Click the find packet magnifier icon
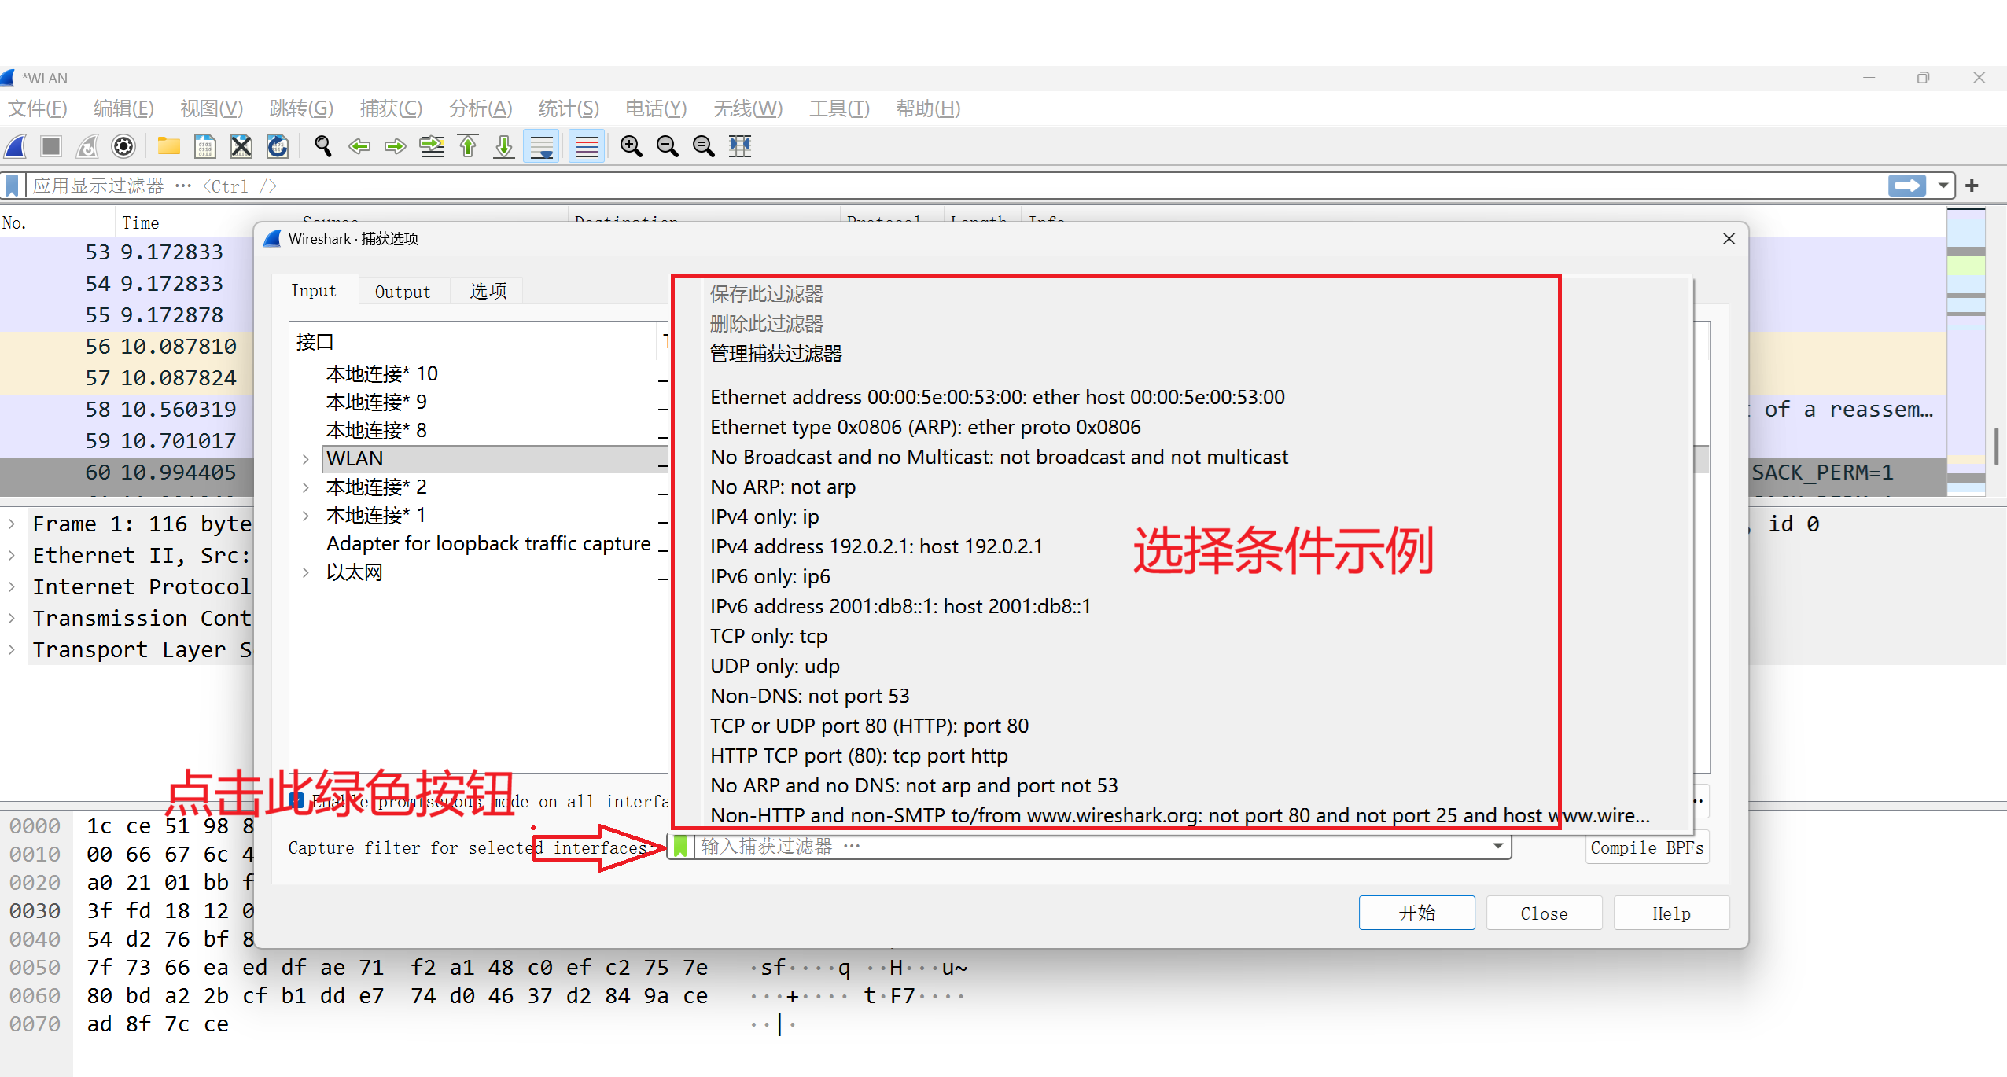The image size is (2007, 1077). (x=322, y=146)
